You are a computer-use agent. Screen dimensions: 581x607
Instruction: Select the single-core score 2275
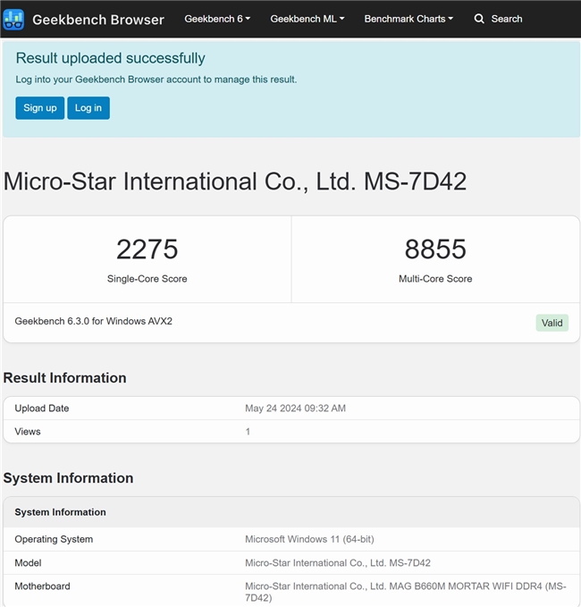tap(147, 249)
